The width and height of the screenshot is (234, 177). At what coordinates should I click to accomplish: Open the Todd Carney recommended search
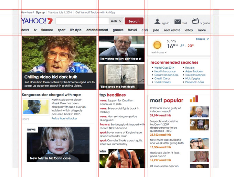tap(162, 82)
